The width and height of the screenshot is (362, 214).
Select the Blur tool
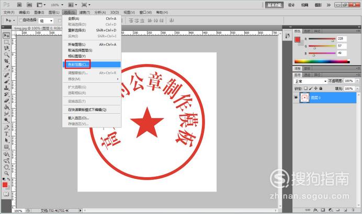point(6,114)
